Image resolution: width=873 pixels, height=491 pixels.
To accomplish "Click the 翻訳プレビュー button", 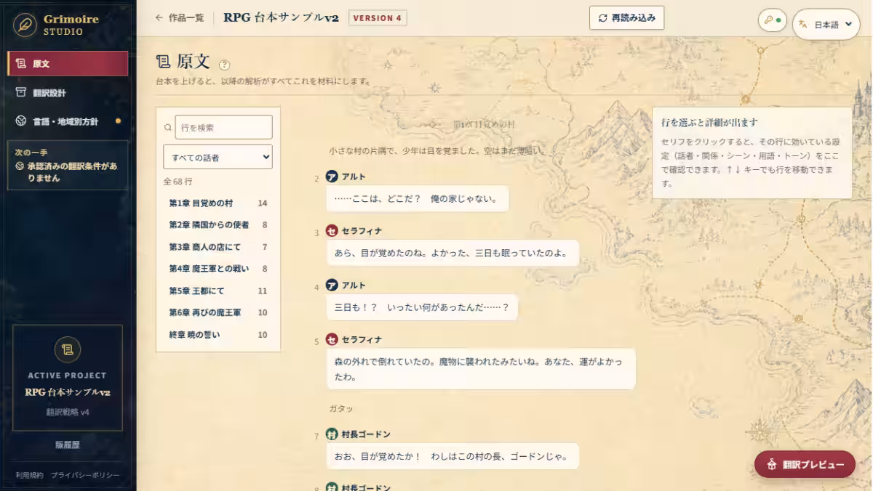I will 805,464.
